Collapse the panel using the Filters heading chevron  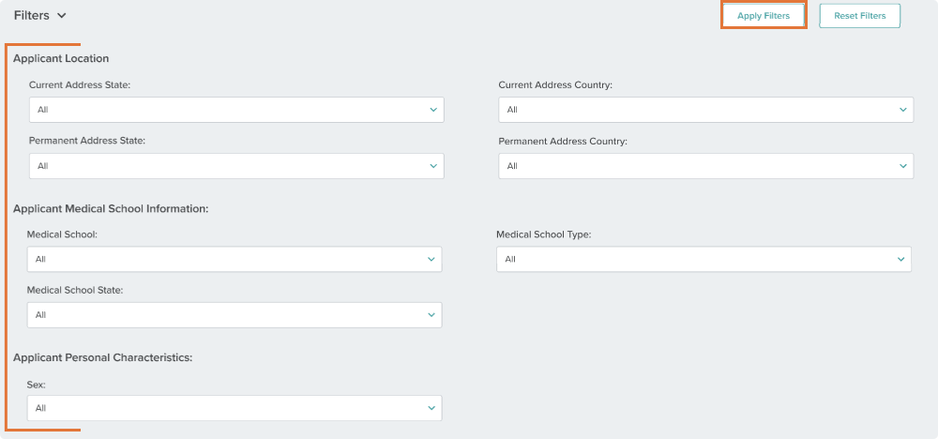coord(62,16)
